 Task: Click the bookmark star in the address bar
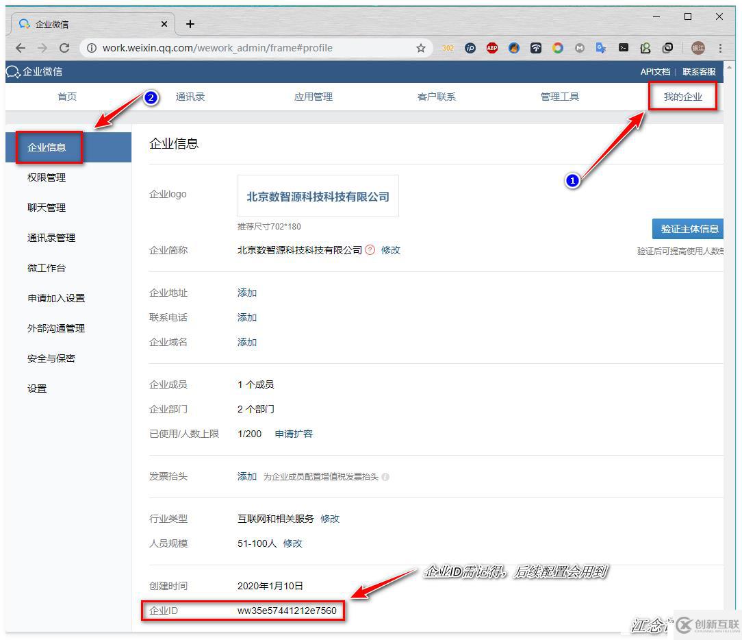422,48
